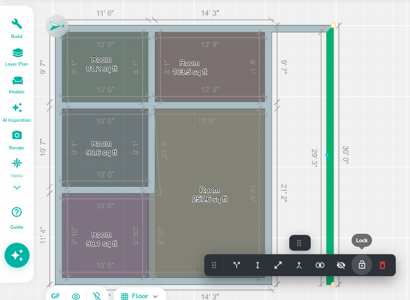Click the blue midpoint handle on green wall

[327, 155]
